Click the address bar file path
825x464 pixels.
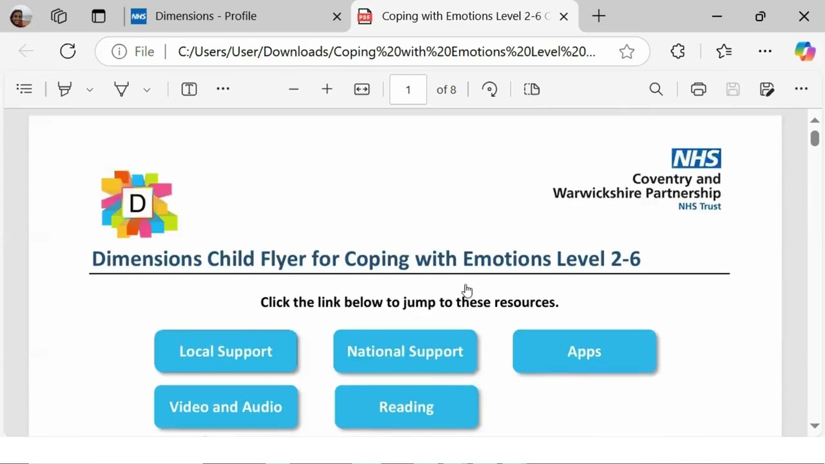[x=387, y=52]
